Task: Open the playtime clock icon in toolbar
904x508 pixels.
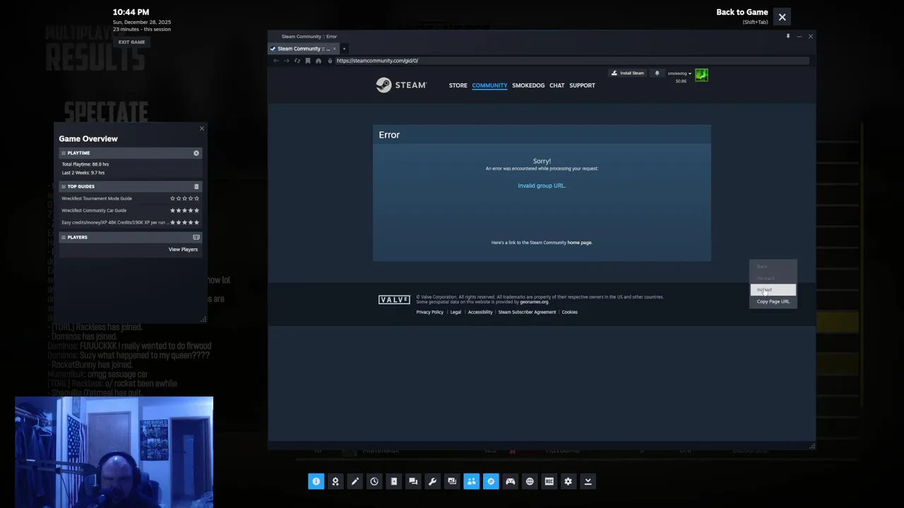Action: coord(374,481)
